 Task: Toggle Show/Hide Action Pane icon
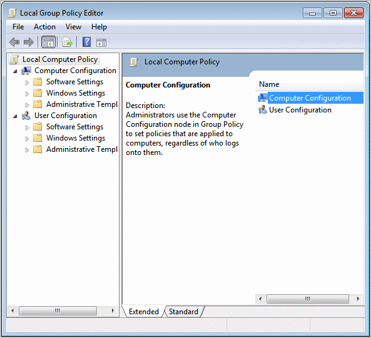pyautogui.click(x=101, y=42)
